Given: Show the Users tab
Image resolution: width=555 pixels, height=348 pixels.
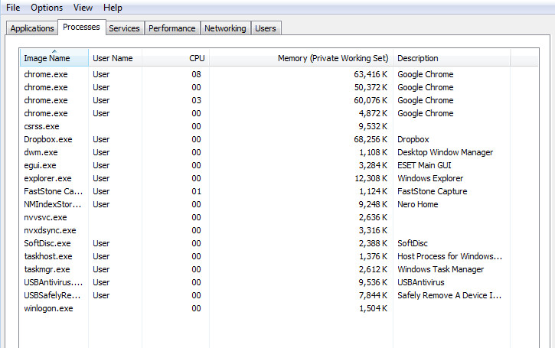Looking at the screenshot, I should click(266, 28).
